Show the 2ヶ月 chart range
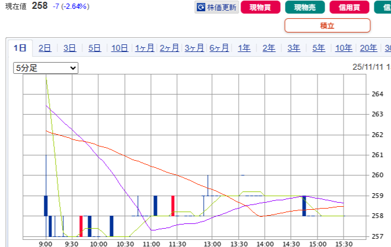Image resolution: width=391 pixels, height=247 pixels. (x=169, y=48)
